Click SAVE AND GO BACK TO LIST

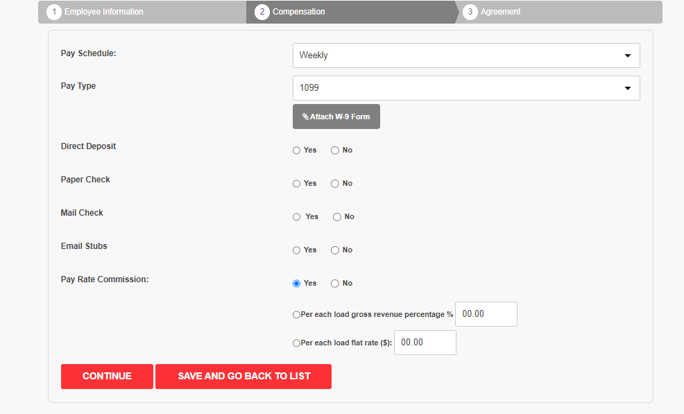coord(243,377)
